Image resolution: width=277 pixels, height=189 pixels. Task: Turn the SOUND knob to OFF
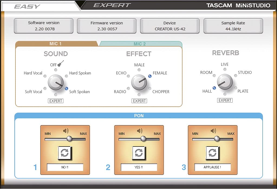pos(56,69)
